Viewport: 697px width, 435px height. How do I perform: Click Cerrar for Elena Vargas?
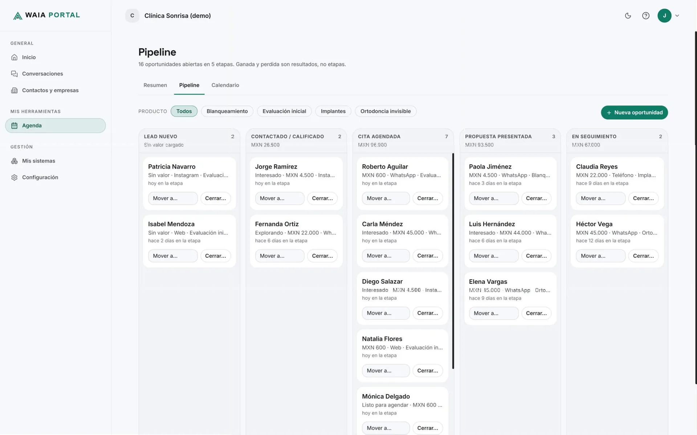coord(536,313)
